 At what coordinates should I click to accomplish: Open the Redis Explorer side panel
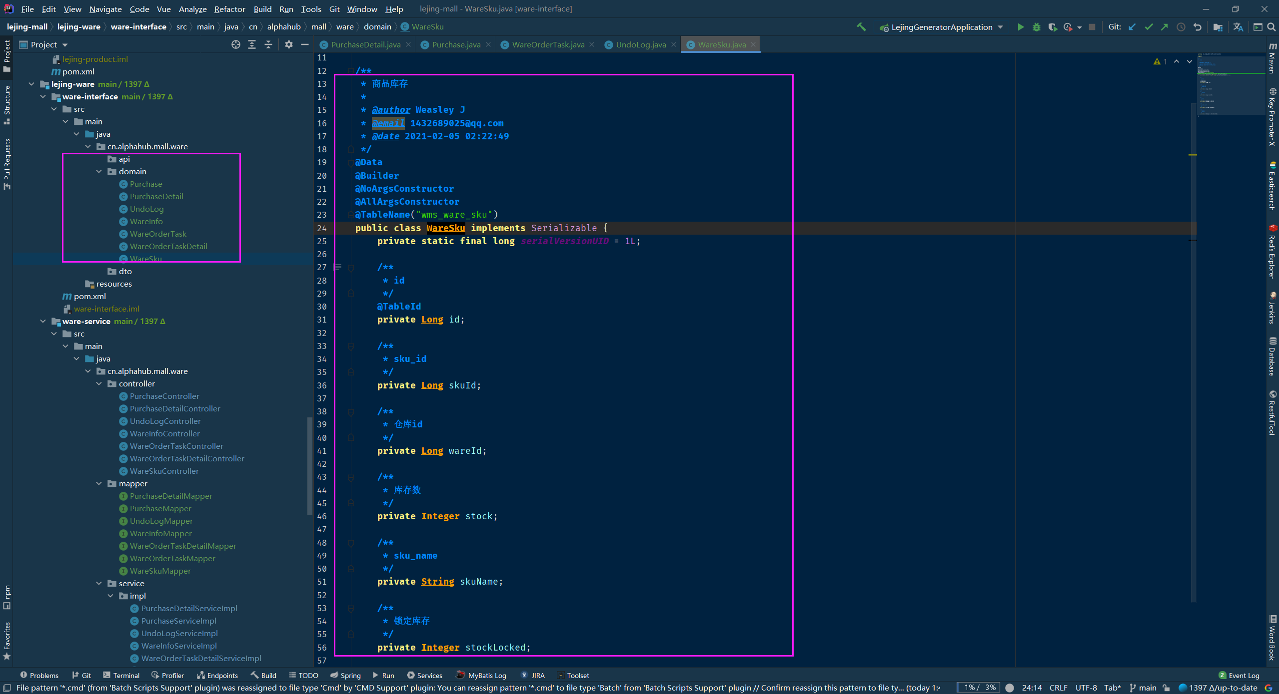click(x=1273, y=251)
